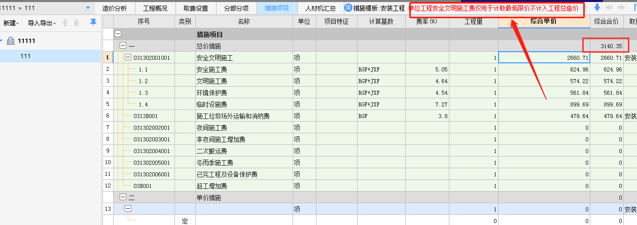Click the 3.8 rate cell for 0313B001
This screenshot has height=225, width=637.
[427, 116]
